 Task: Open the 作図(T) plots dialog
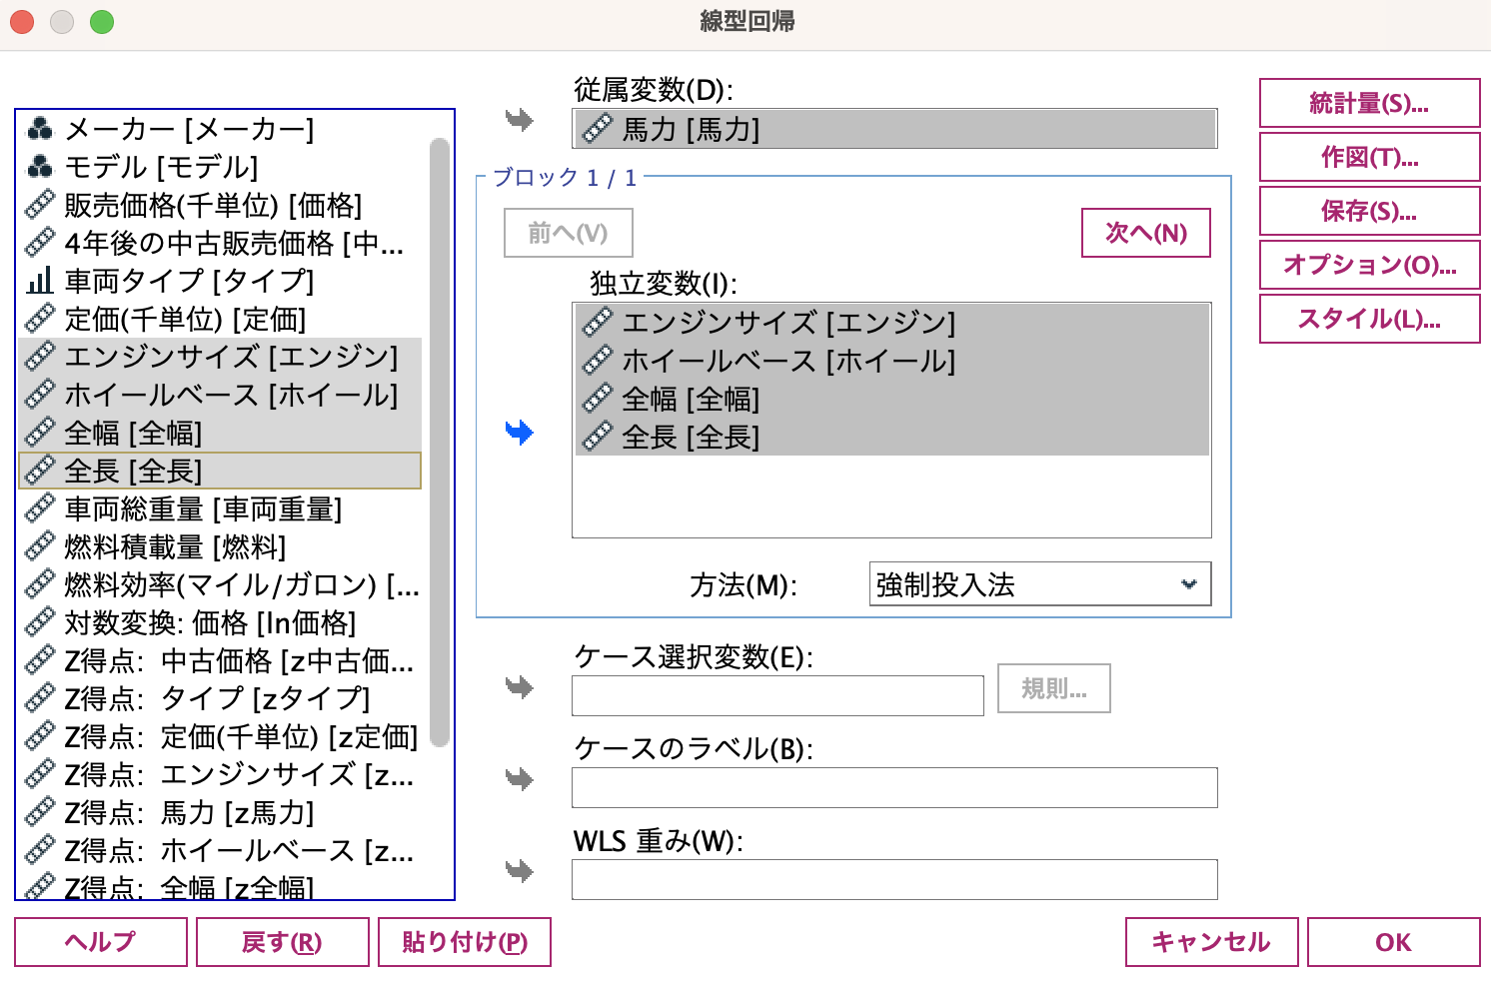point(1368,156)
